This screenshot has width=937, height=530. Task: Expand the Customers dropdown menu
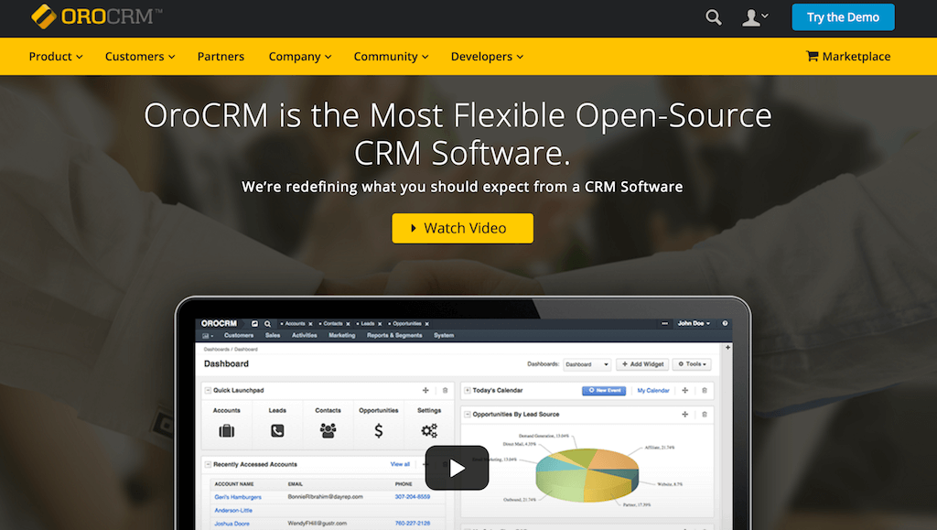pyautogui.click(x=140, y=56)
